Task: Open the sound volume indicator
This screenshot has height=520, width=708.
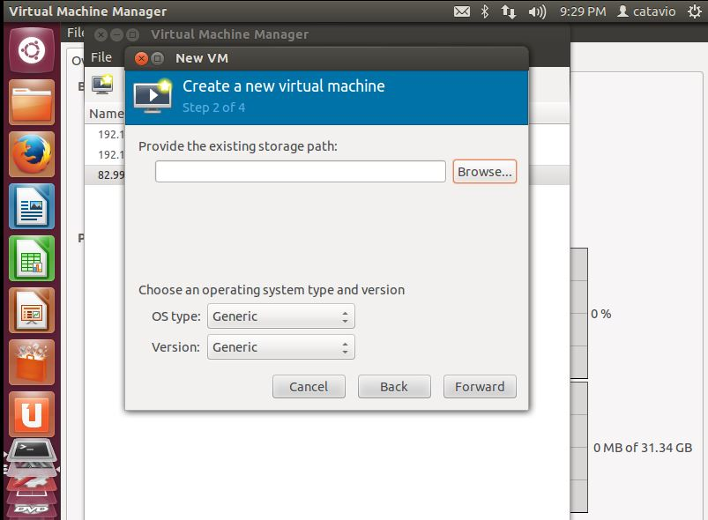Action: click(536, 12)
